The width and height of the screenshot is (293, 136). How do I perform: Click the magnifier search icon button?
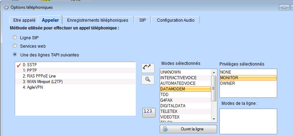[148, 80]
